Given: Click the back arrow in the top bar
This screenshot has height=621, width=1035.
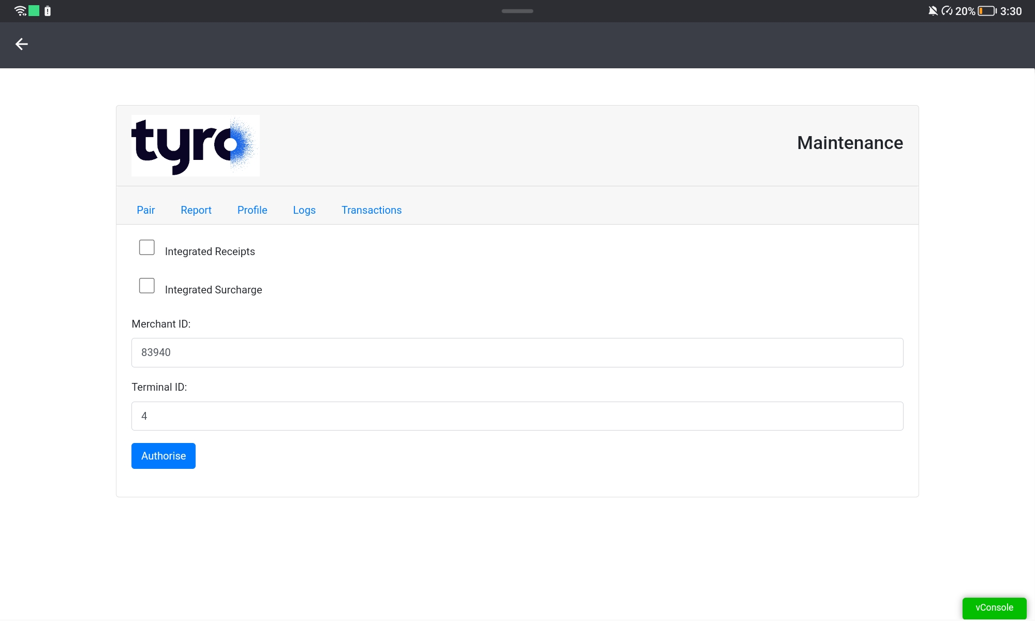Looking at the screenshot, I should pyautogui.click(x=22, y=45).
